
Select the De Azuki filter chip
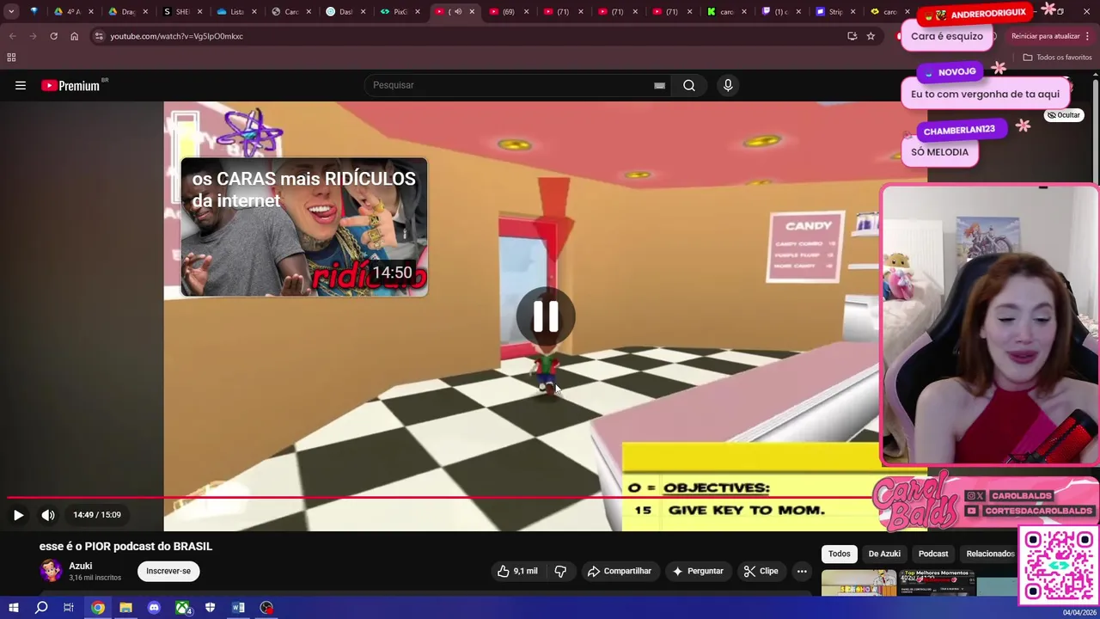pos(884,554)
